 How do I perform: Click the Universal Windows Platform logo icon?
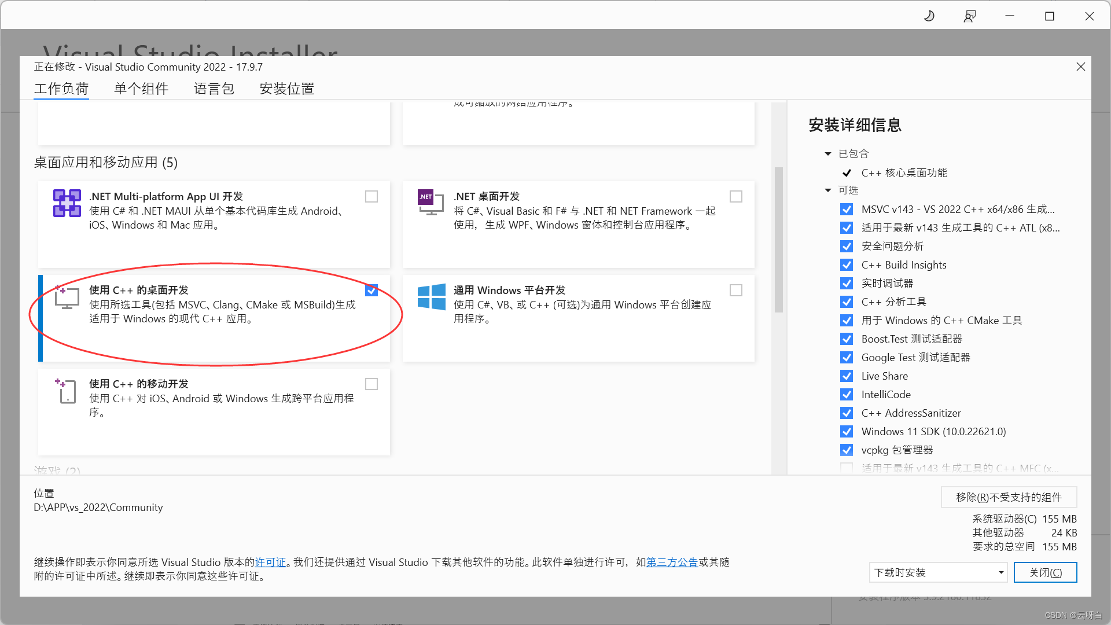tap(432, 297)
